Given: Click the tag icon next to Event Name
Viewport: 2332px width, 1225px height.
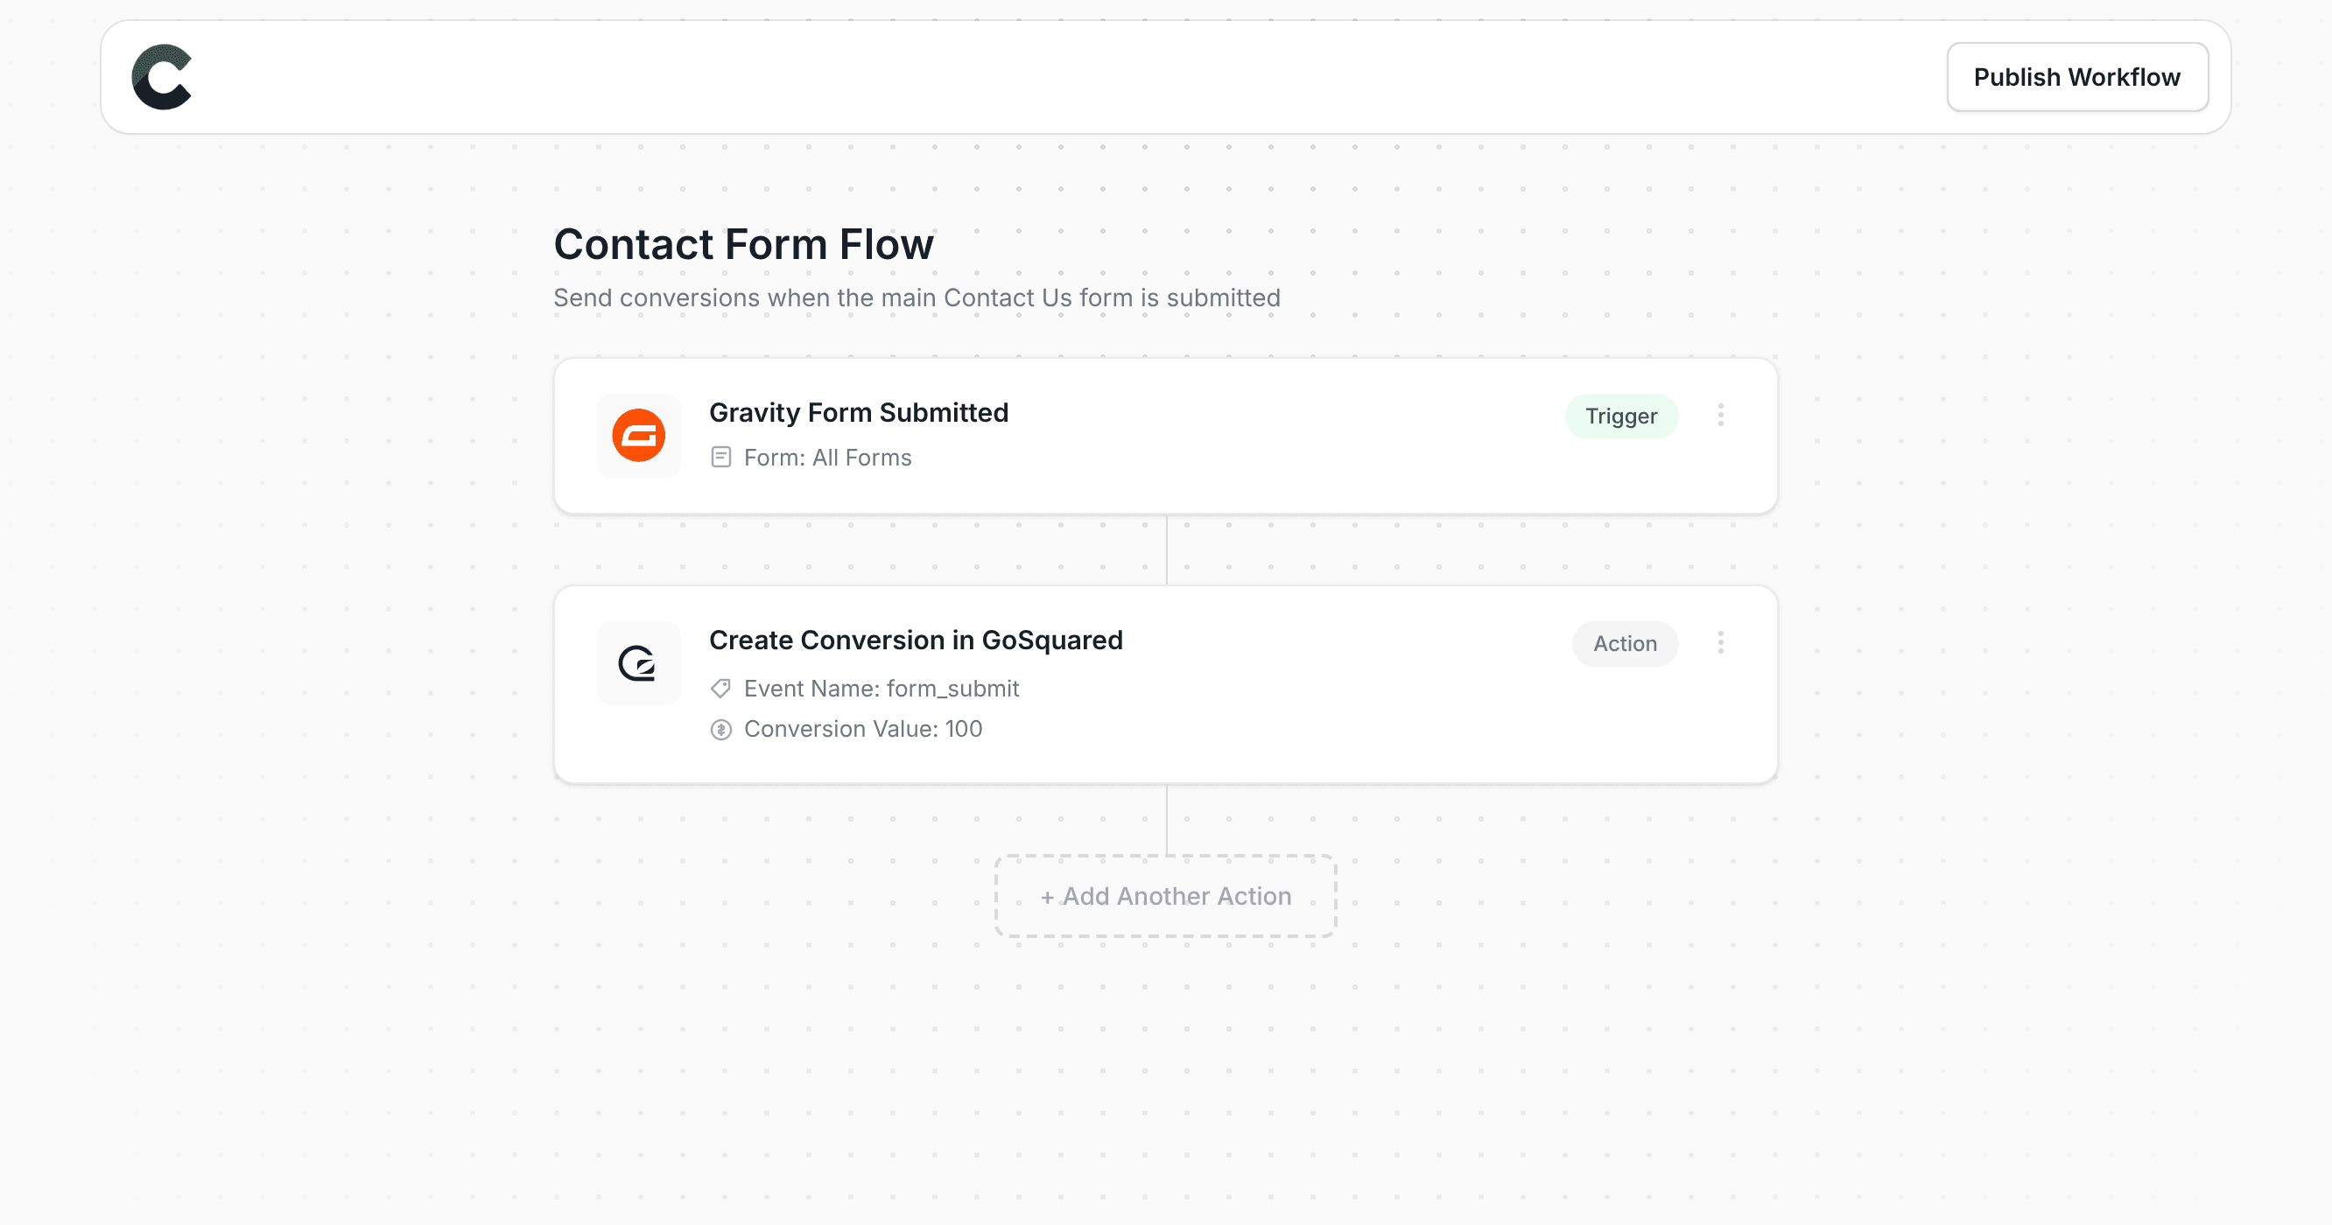Looking at the screenshot, I should [720, 689].
